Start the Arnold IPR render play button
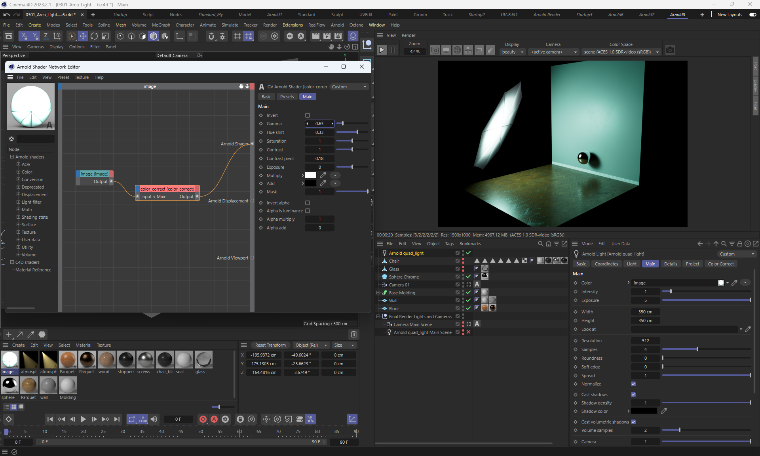760x456 pixels. (382, 50)
